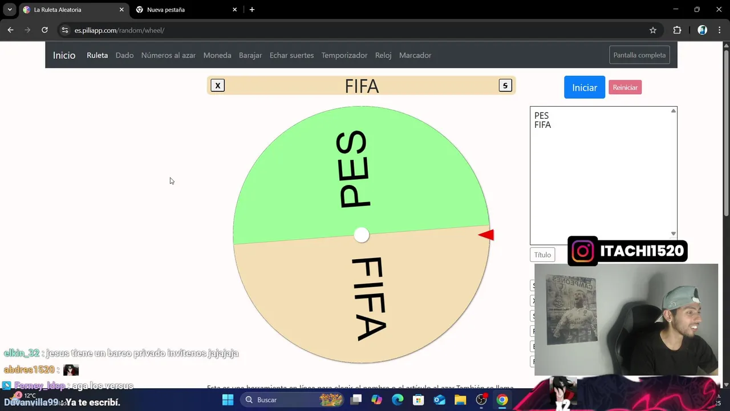This screenshot has height=411, width=730.
Task: Click the entries box scroll down arrow
Action: [674, 233]
